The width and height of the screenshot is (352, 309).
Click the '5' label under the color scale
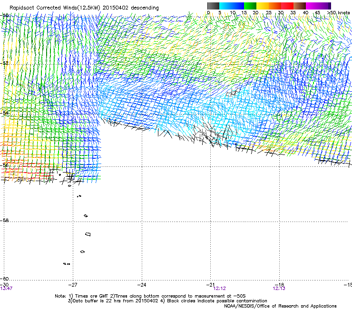tap(220, 13)
